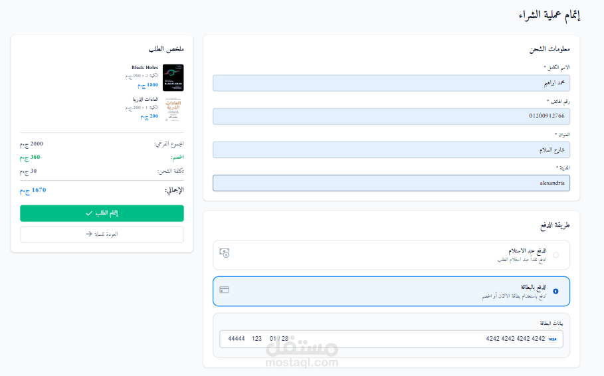Viewport: 604px width, 376px height.
Task: Click the return to cart button
Action: point(102,235)
